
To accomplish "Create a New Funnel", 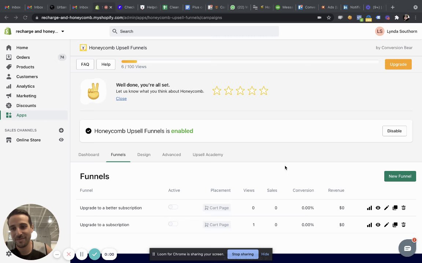I will [400, 176].
